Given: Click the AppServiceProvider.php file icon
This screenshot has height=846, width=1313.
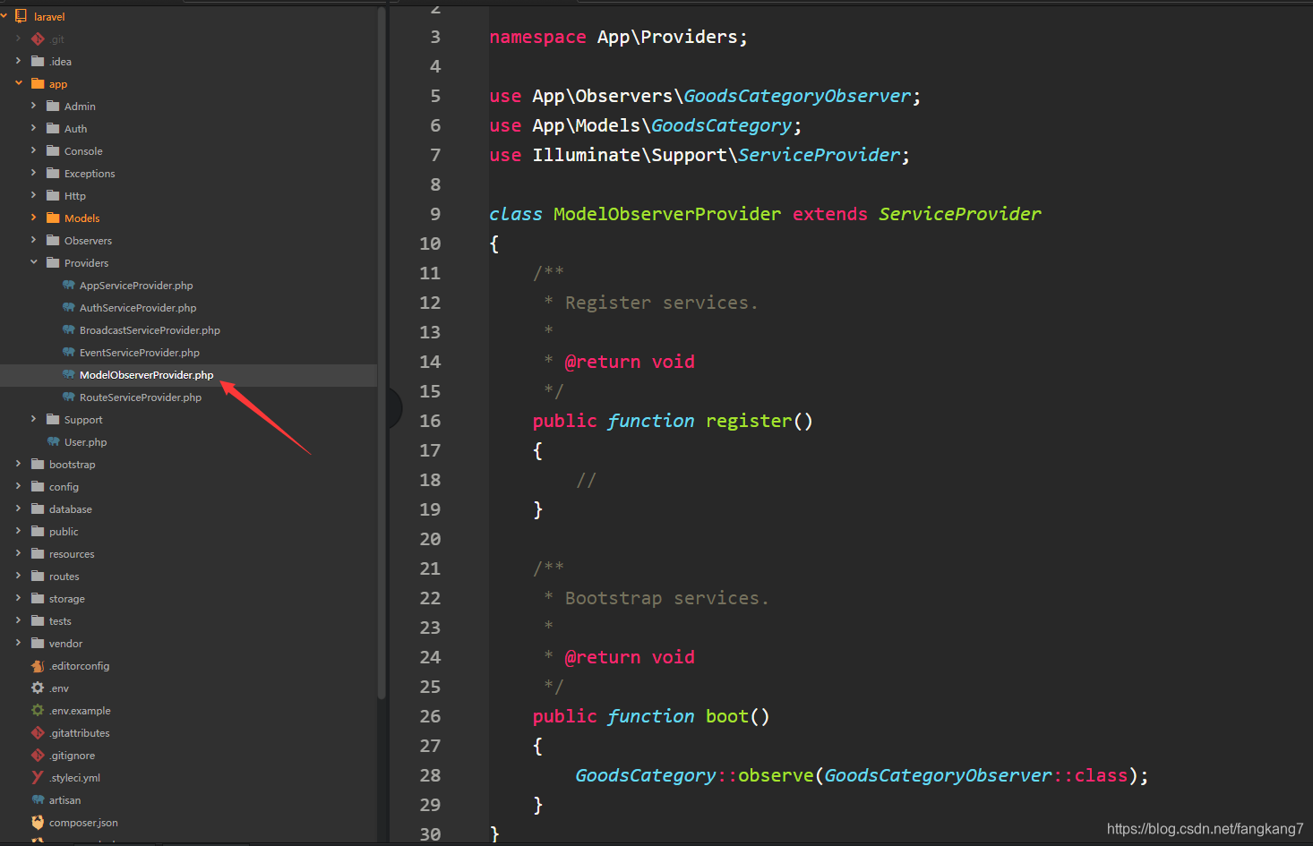Looking at the screenshot, I should [68, 285].
